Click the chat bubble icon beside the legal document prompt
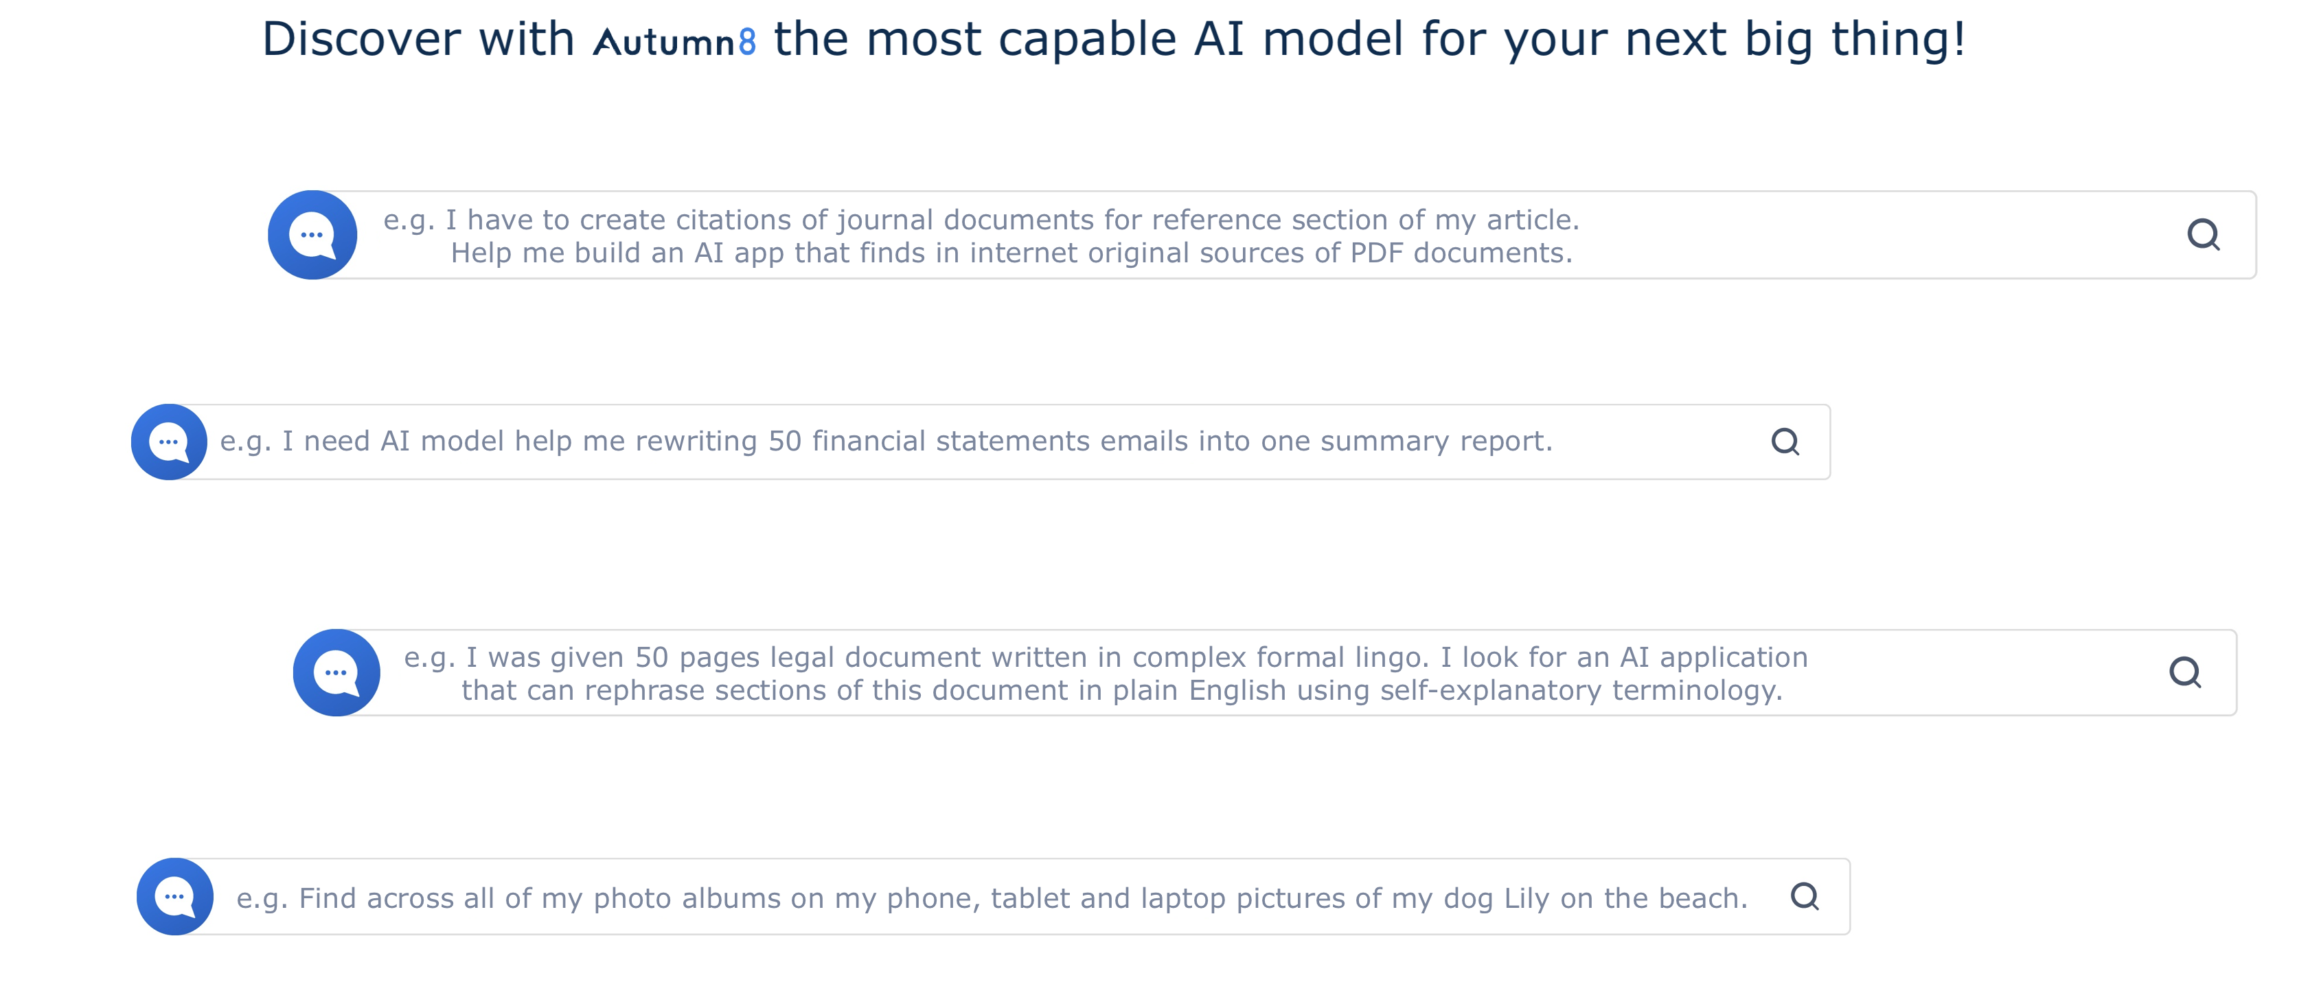This screenshot has height=1004, width=2321. click(x=336, y=672)
